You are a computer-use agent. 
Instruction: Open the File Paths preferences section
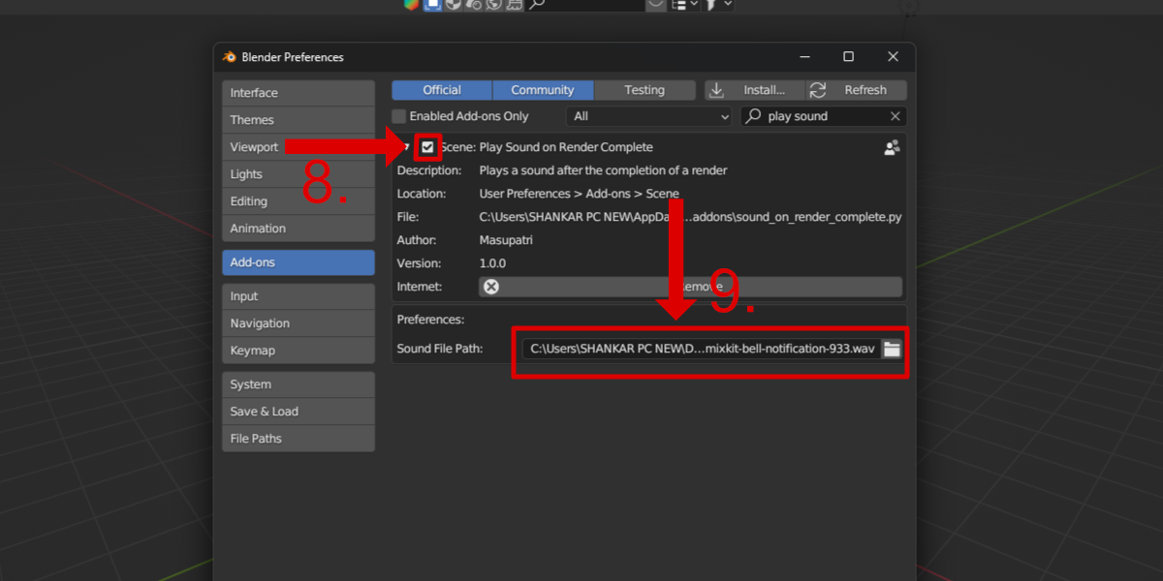pos(299,439)
